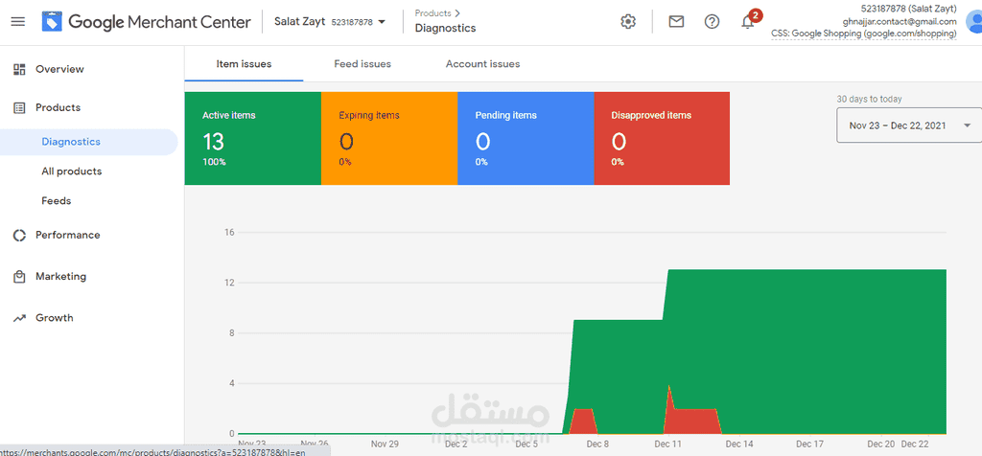Click the Nov 29 axis label
Image resolution: width=982 pixels, height=456 pixels.
click(x=385, y=445)
